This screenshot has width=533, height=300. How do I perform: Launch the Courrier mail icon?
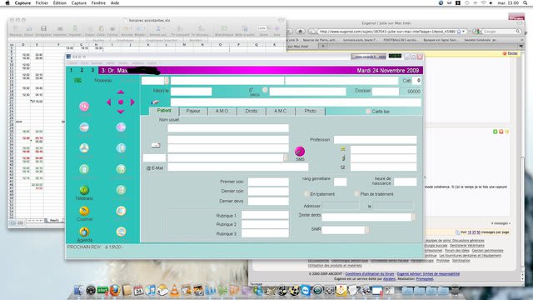point(84,211)
